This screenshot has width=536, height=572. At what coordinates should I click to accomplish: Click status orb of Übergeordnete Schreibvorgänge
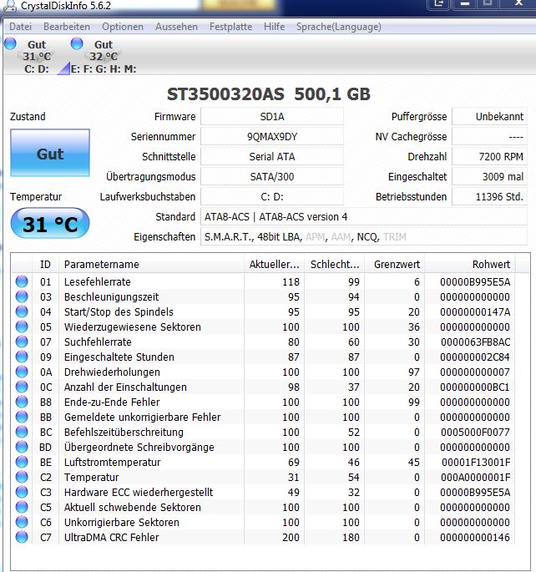coord(22,447)
